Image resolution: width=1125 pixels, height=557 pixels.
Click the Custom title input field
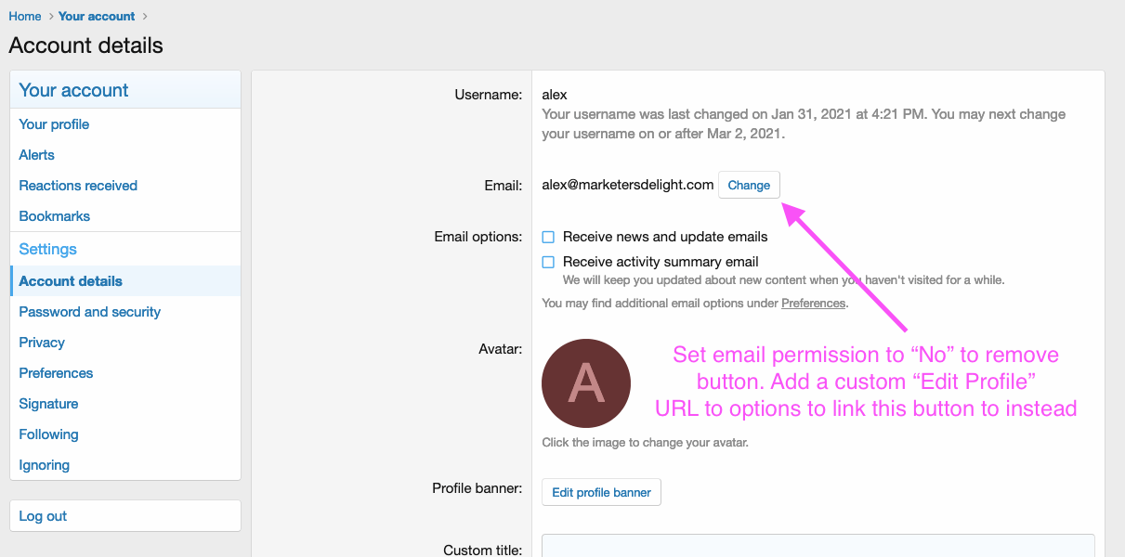[818, 547]
